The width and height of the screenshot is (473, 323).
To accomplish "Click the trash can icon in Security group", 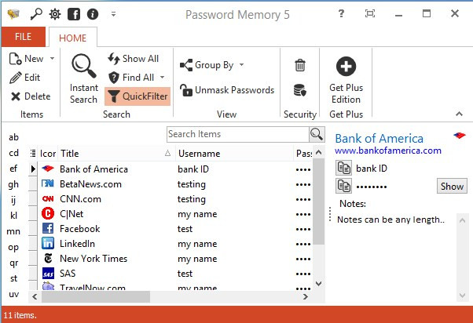I will (x=300, y=65).
